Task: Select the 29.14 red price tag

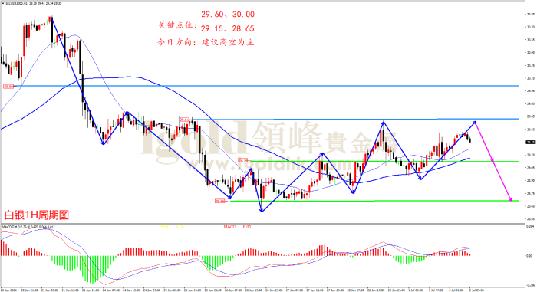Action: [x=243, y=160]
